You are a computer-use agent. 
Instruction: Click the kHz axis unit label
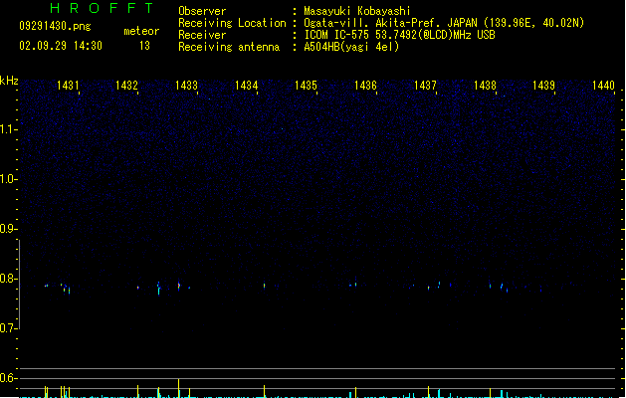[9, 81]
